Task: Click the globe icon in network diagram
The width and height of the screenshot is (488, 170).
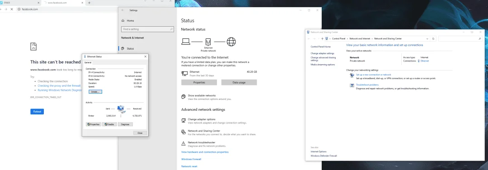Action: pyautogui.click(x=231, y=42)
